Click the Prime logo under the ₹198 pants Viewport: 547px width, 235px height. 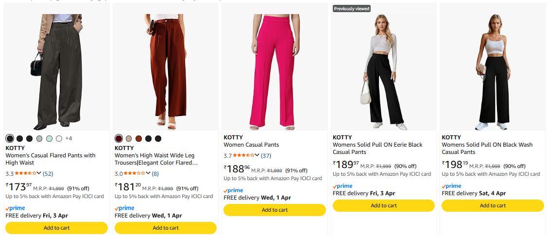pos(451,186)
